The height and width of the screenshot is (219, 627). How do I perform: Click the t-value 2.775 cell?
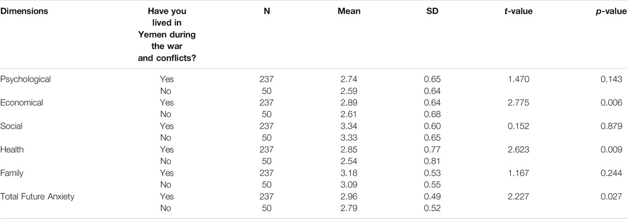[x=518, y=103]
